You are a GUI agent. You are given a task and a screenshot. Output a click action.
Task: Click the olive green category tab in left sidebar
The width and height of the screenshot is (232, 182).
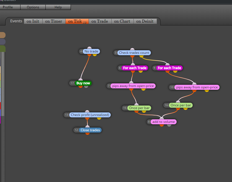point(3,49)
